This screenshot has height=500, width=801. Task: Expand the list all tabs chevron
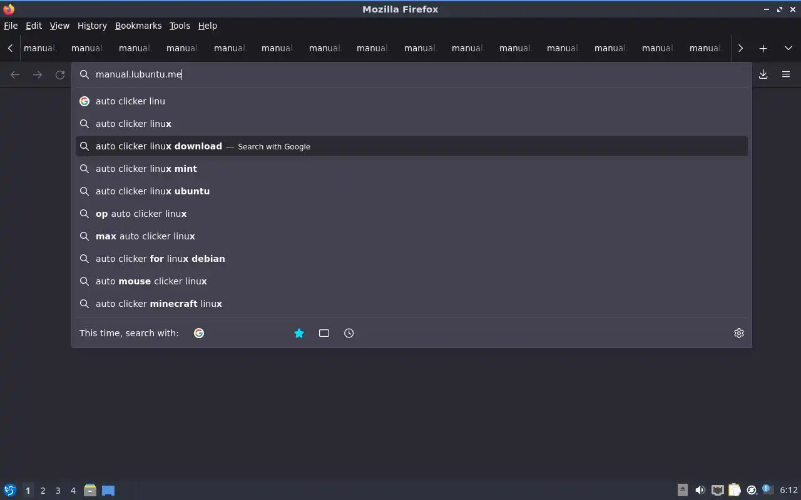pos(788,48)
